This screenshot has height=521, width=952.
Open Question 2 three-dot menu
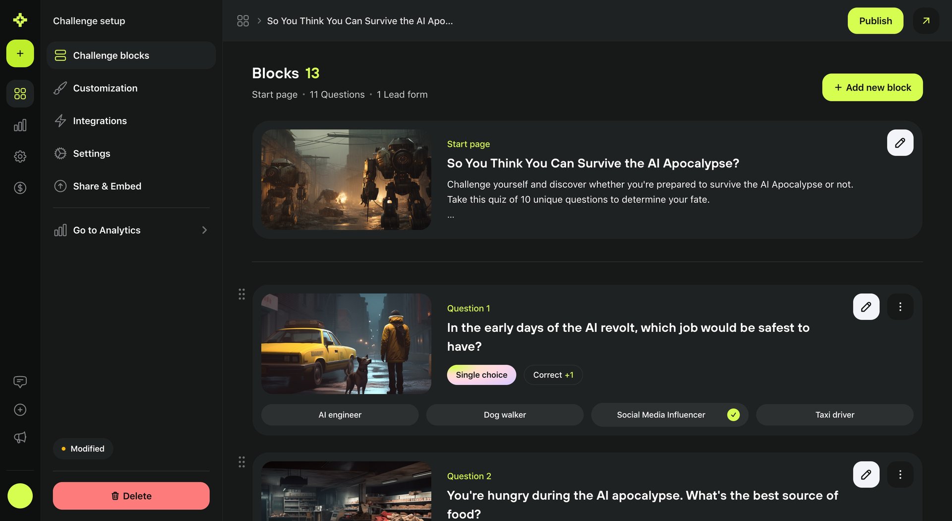pos(900,474)
